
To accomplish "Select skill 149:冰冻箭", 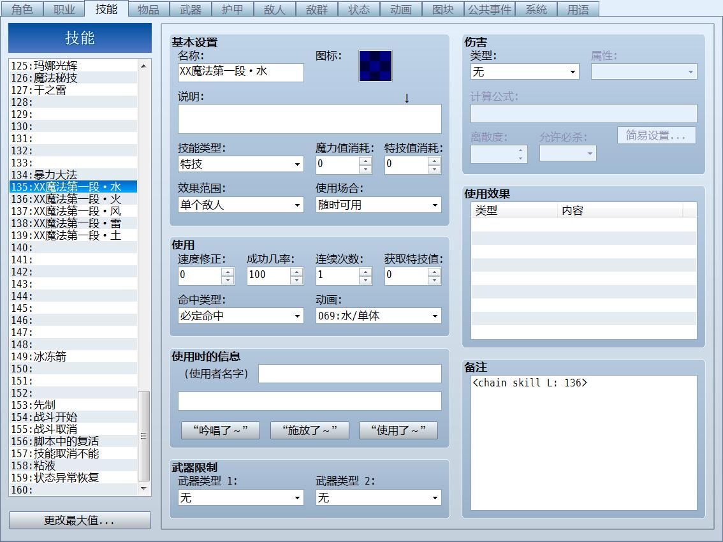I will pyautogui.click(x=73, y=356).
